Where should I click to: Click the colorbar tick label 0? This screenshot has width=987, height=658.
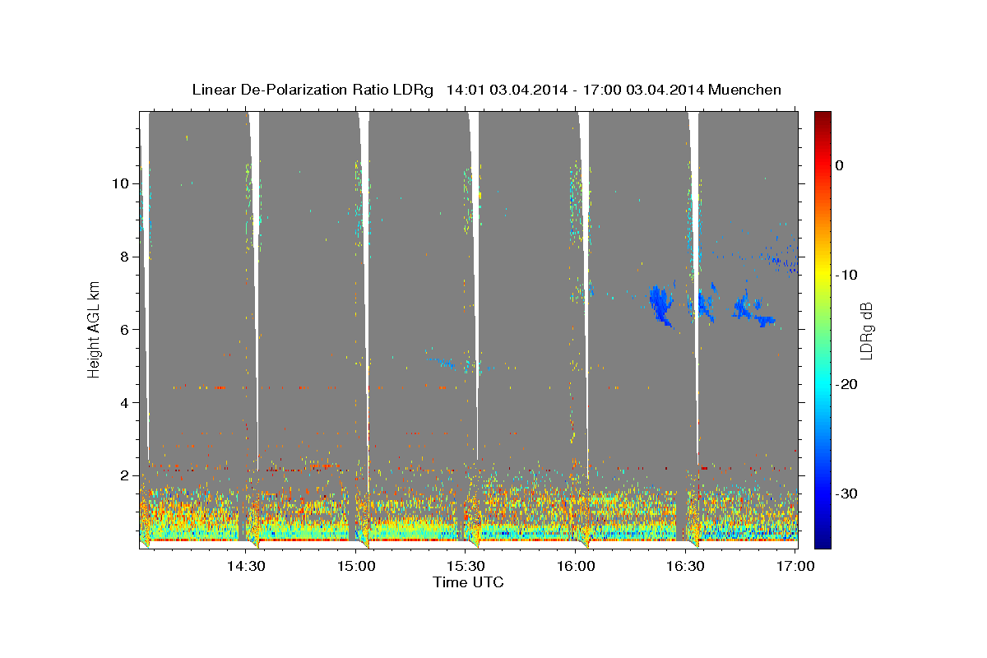click(840, 165)
